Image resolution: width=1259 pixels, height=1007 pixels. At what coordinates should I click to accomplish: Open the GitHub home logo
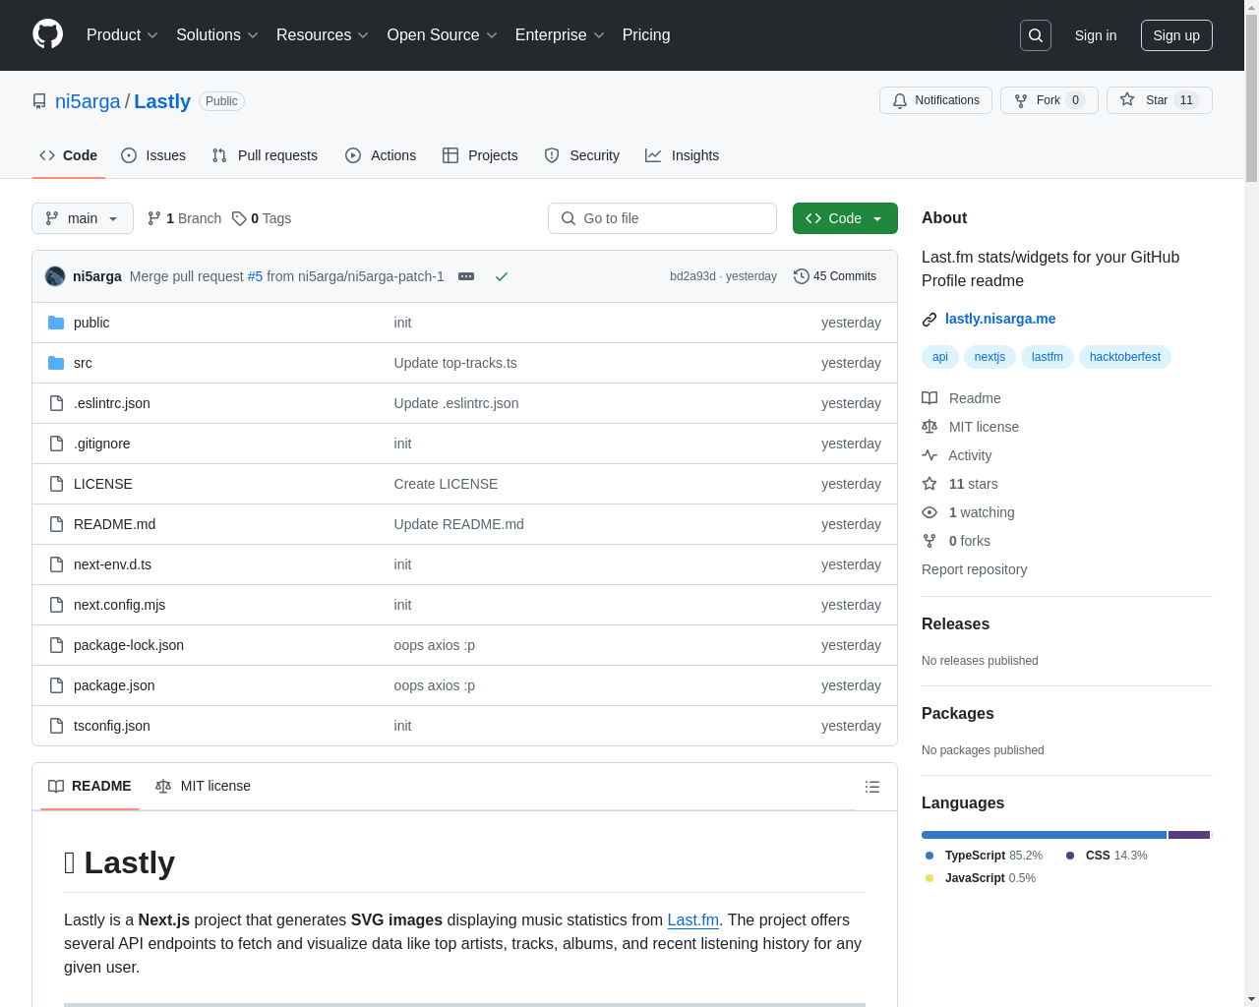48,34
